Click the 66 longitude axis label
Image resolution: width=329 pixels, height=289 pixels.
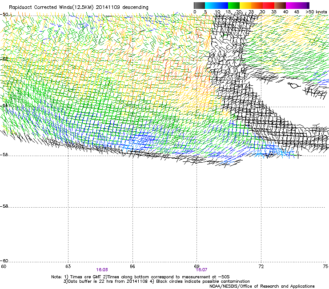132,266
